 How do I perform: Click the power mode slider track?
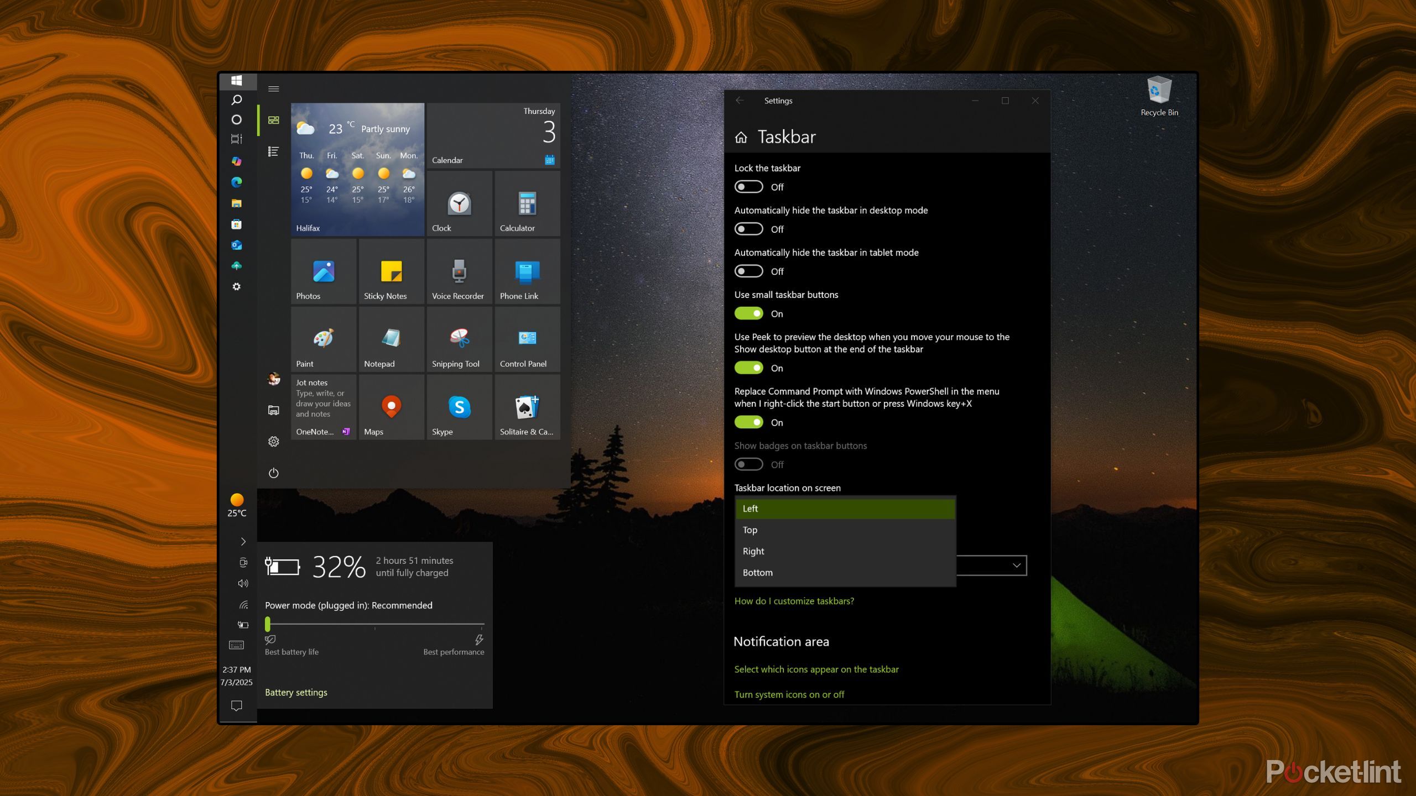[376, 624]
